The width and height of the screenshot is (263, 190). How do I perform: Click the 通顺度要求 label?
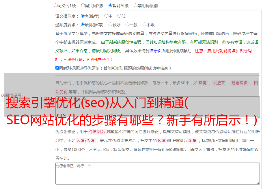click(x=67, y=25)
